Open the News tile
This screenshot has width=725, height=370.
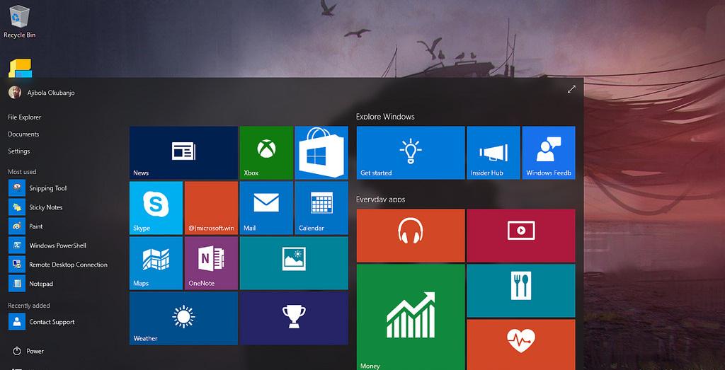click(x=183, y=152)
